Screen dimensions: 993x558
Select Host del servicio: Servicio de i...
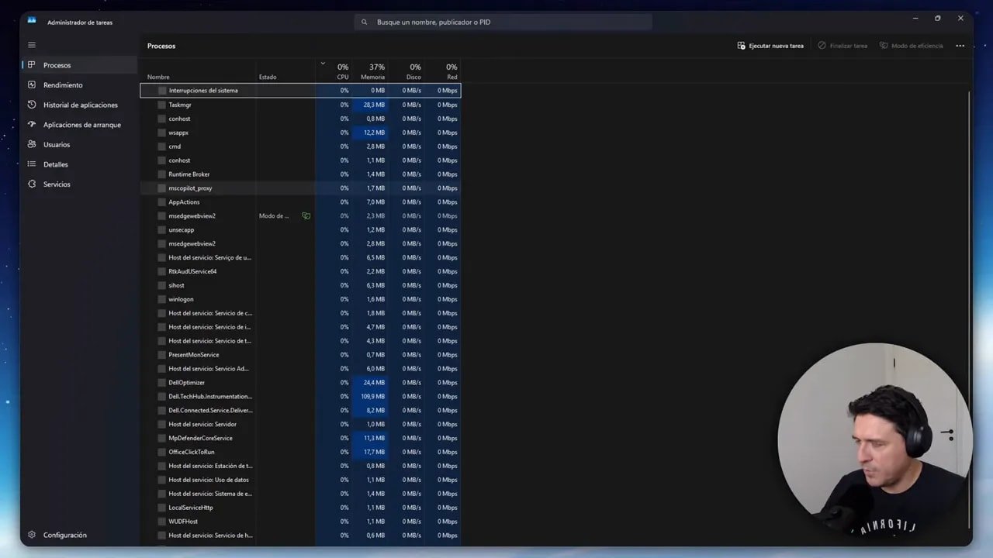tap(300, 327)
